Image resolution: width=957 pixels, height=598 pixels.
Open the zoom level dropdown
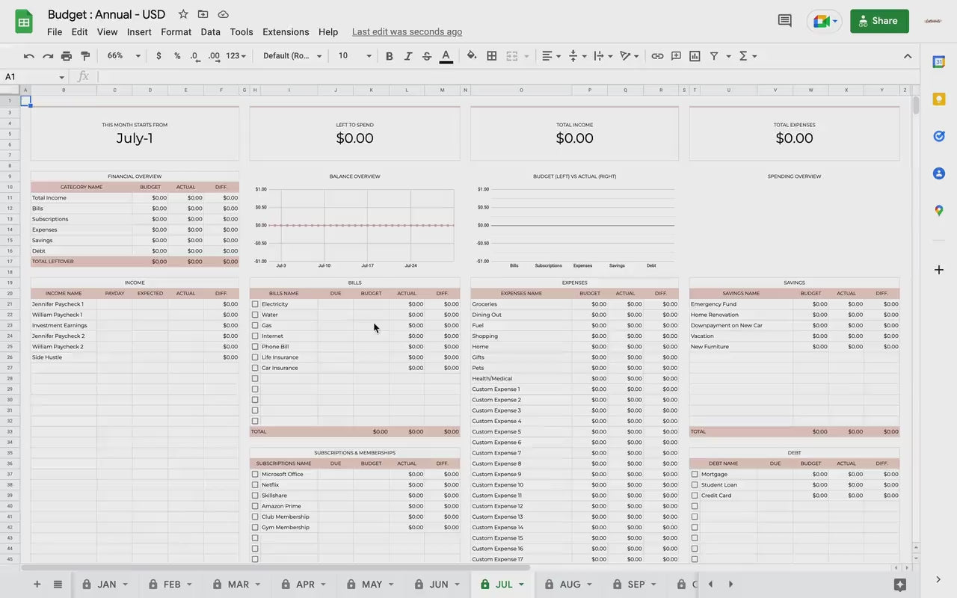click(123, 56)
